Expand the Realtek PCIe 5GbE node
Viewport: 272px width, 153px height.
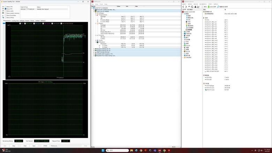pyautogui.click(x=94, y=56)
